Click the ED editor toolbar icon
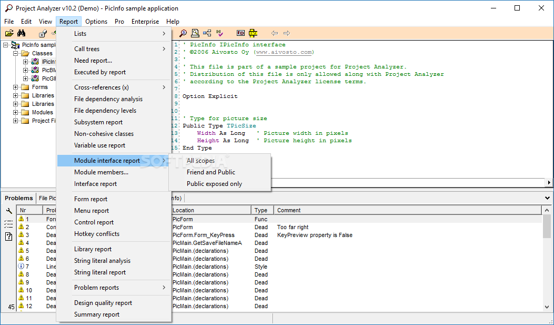 [x=240, y=33]
